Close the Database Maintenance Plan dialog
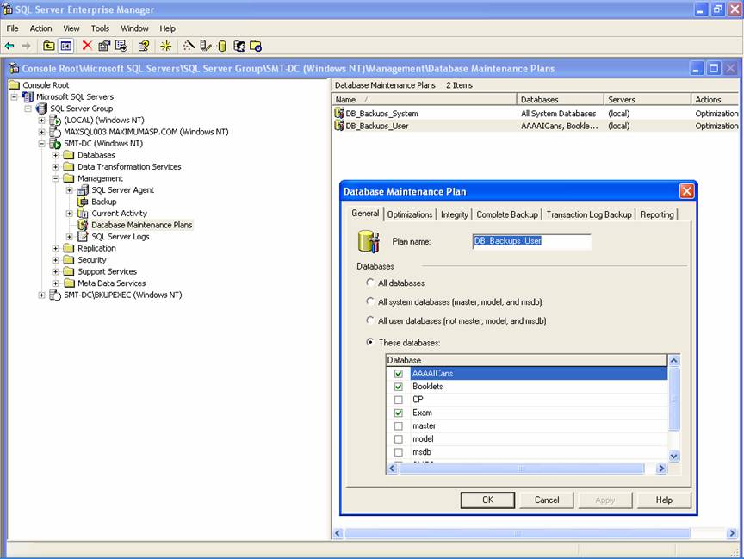This screenshot has width=744, height=559. [686, 191]
